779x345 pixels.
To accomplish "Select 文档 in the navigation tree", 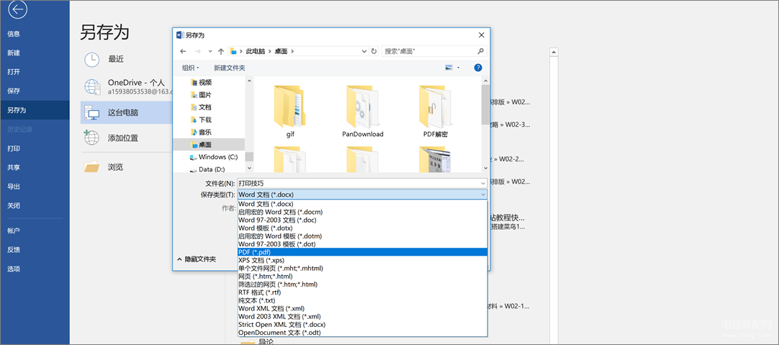I will pos(205,107).
